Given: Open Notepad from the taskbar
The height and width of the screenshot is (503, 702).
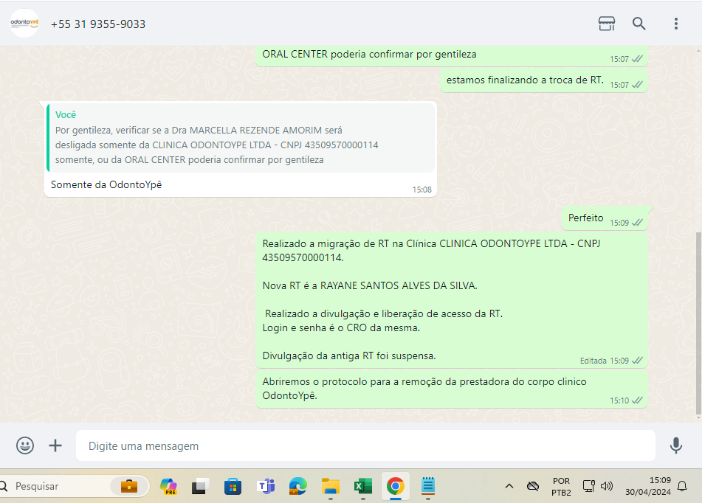Looking at the screenshot, I should pos(428,486).
